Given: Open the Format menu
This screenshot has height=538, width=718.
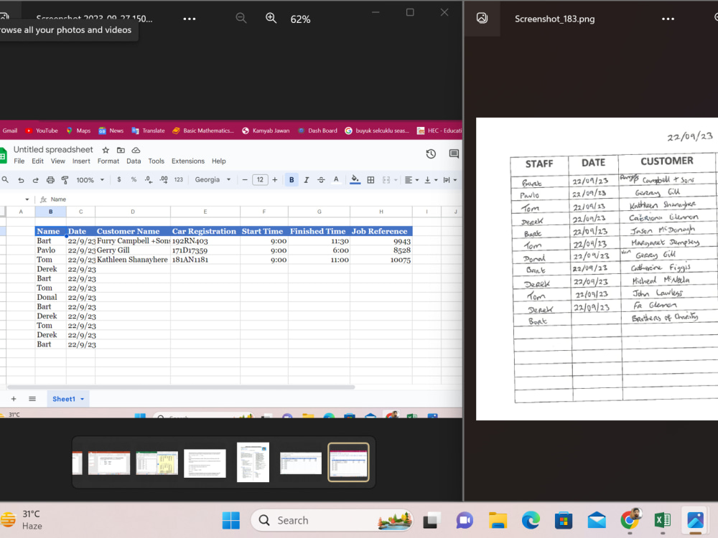Looking at the screenshot, I should pos(108,161).
